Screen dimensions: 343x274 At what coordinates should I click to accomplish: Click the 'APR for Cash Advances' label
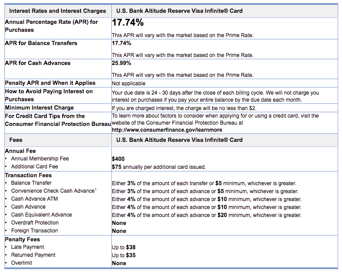(38, 63)
